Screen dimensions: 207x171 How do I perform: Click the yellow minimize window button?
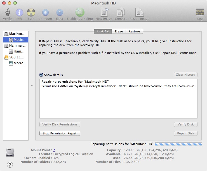10,3
